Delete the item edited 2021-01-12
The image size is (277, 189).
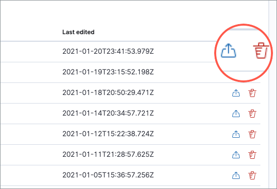252,134
